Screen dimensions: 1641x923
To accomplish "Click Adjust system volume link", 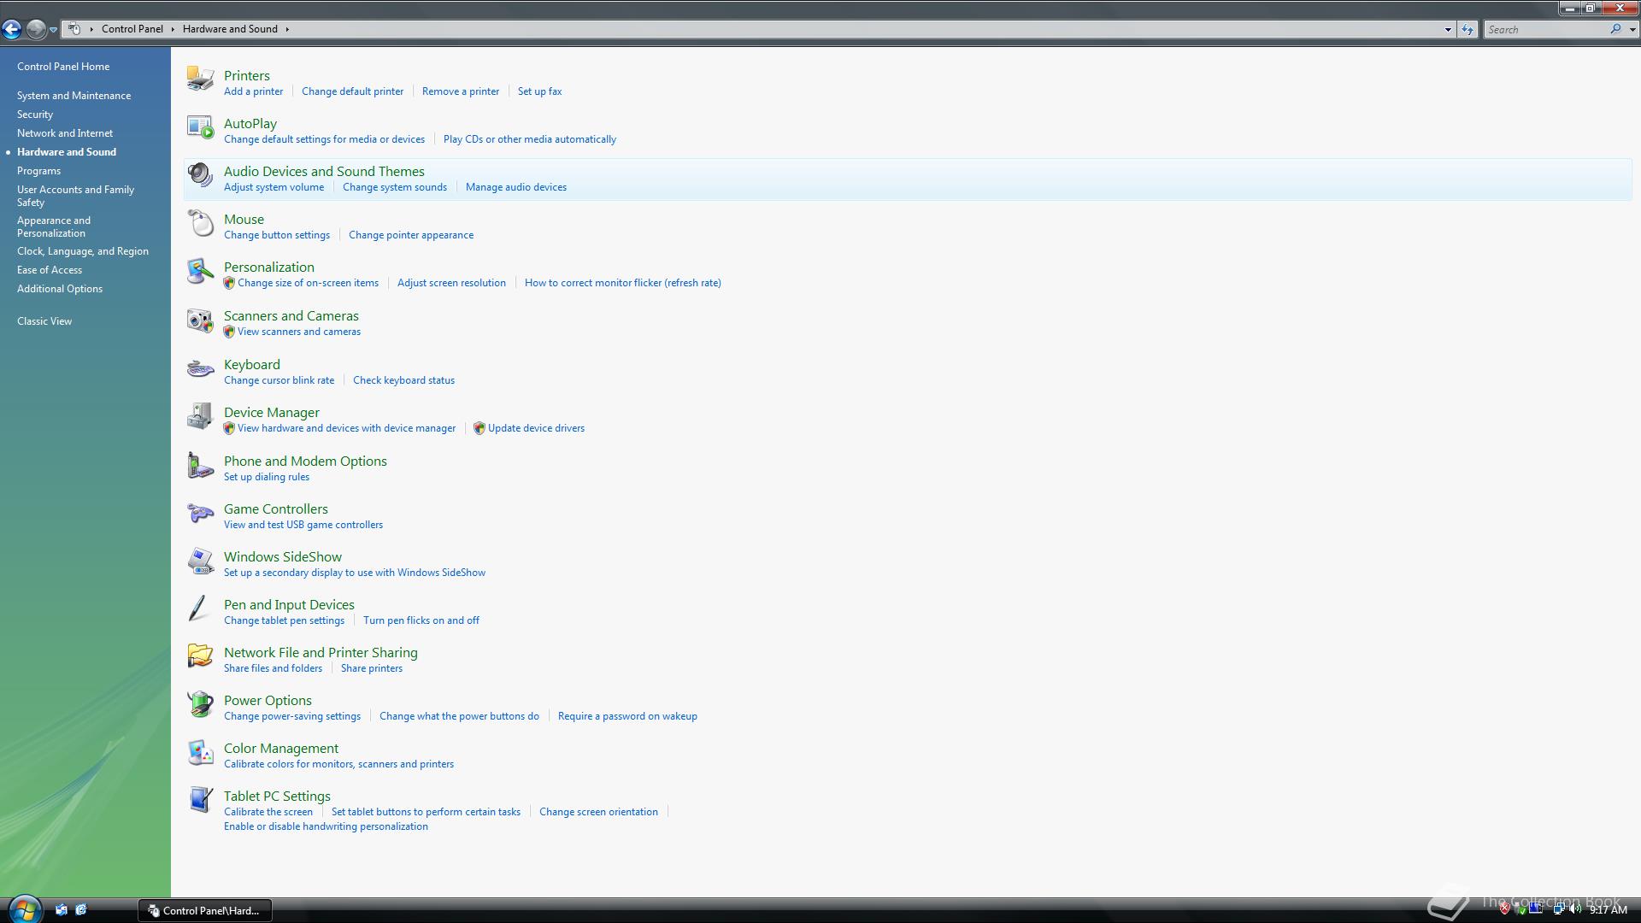I will 273,187.
